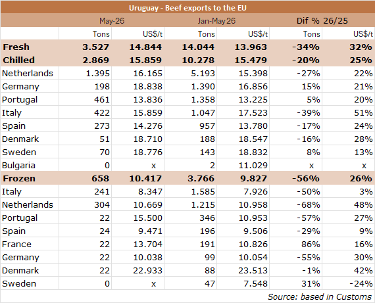This screenshot has width=375, height=303.
Task: Select Italy frozen May tons 241
Action: 102,191
